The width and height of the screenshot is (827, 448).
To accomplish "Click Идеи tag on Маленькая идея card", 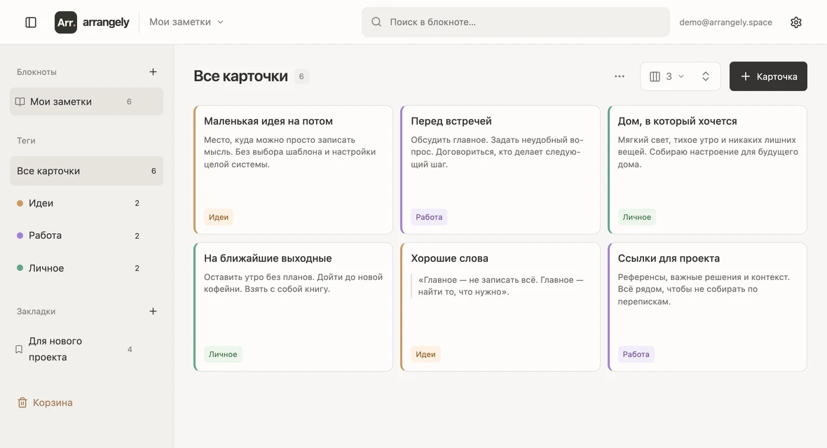I will (219, 217).
